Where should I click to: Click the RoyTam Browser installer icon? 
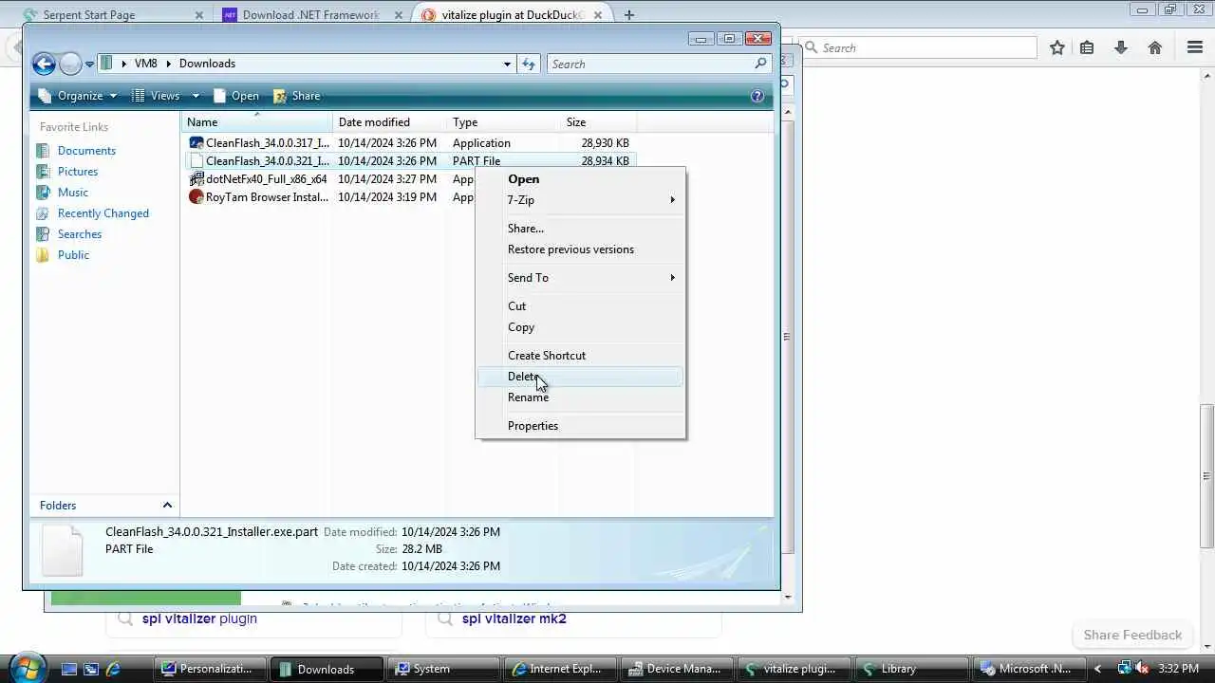pos(196,197)
